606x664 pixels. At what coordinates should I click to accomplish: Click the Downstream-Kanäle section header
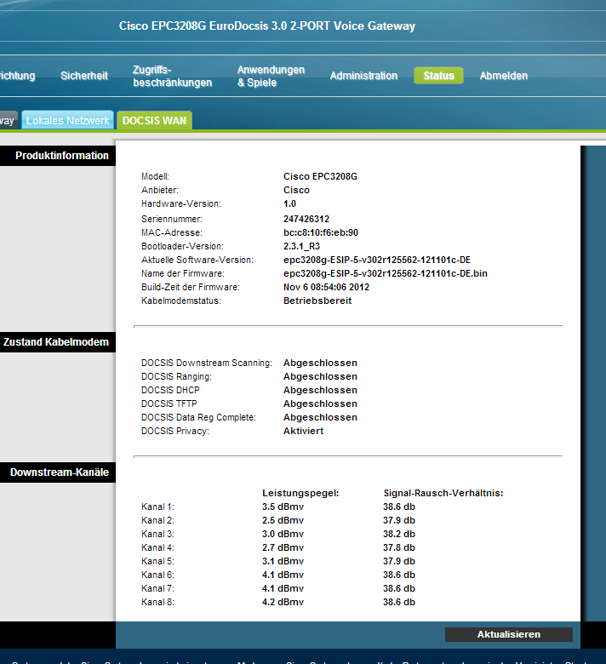pyautogui.click(x=58, y=472)
